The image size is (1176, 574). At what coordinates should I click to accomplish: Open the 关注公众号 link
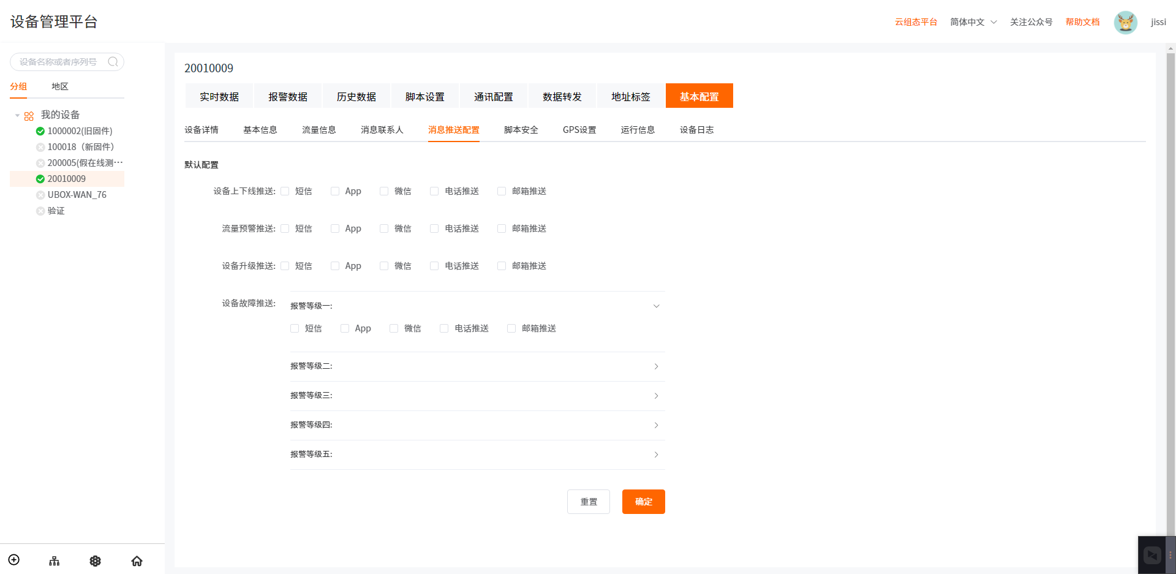[x=1031, y=22]
